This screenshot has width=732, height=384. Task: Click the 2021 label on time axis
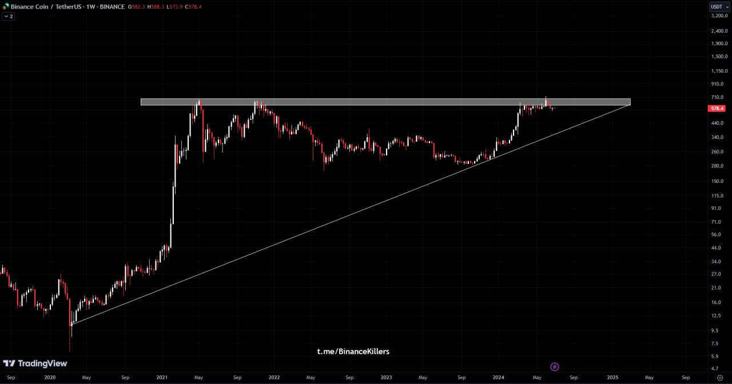click(x=162, y=378)
